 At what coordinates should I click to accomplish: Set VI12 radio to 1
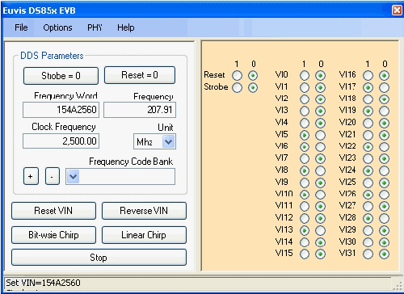tap(305, 218)
